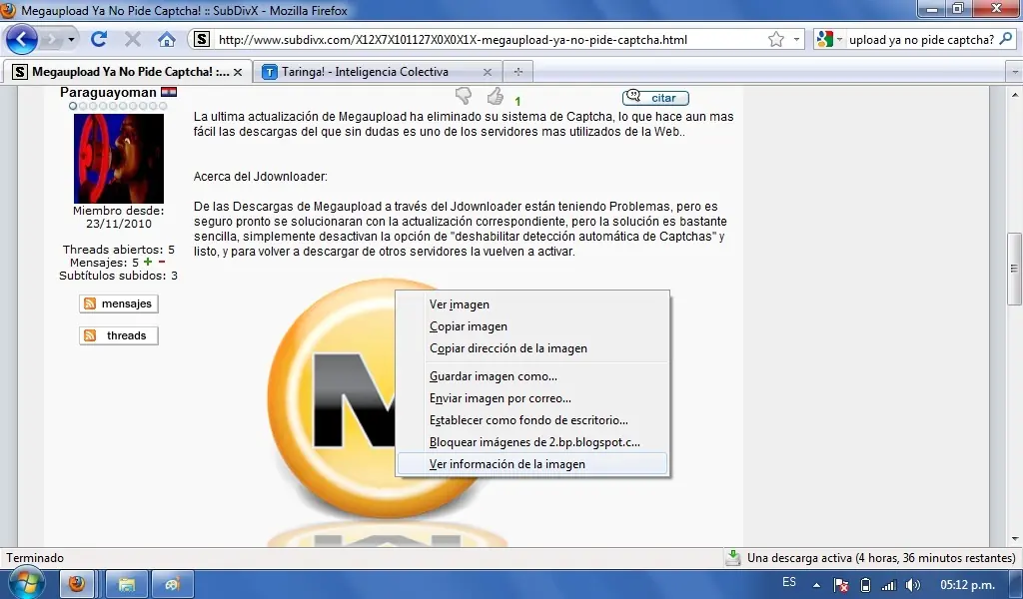Open the mensajes RSS feed button
This screenshot has width=1023, height=599.
click(119, 303)
